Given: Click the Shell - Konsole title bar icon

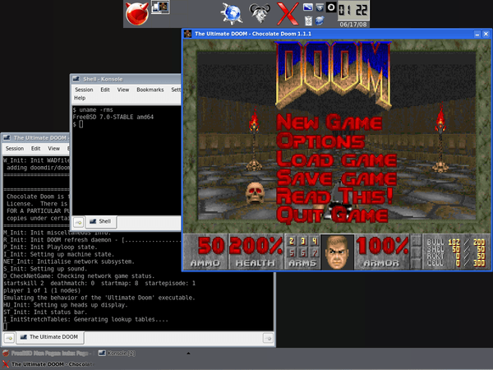Looking at the screenshot, I should pos(76,79).
